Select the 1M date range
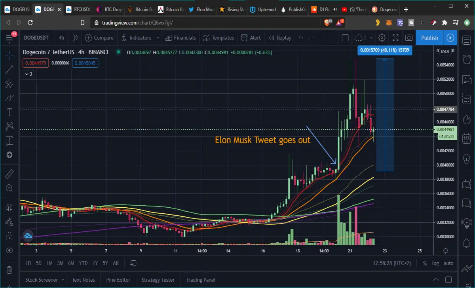This screenshot has width=475, height=288. pyautogui.click(x=49, y=263)
